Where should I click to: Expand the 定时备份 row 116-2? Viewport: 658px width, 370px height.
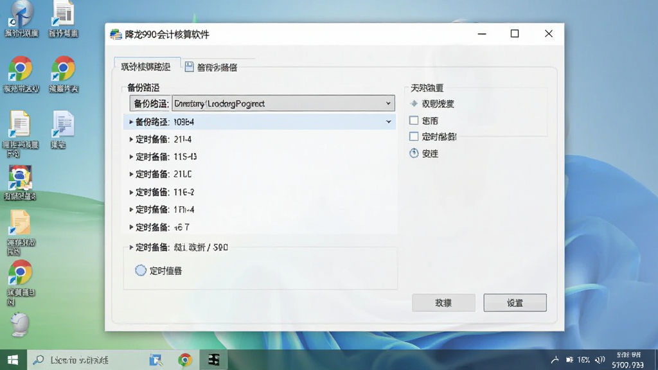tap(131, 192)
